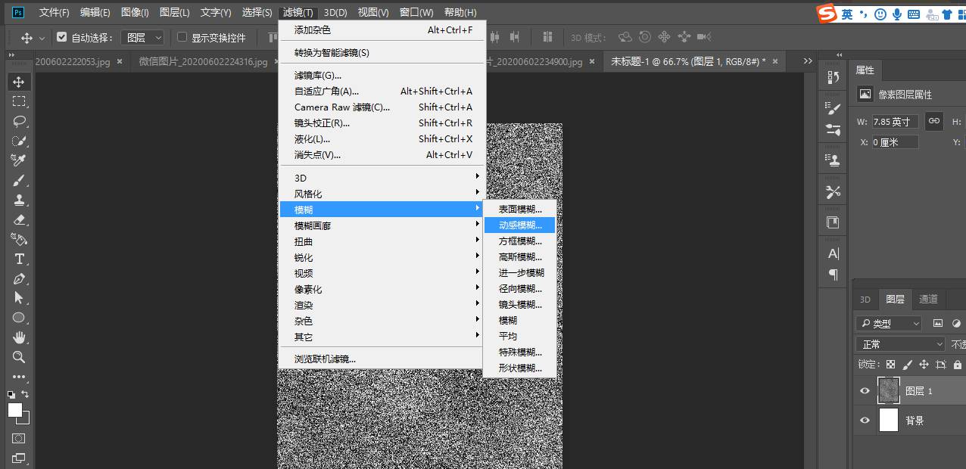
Task: Hide the 背景 layer with its eye toggle
Action: click(864, 421)
